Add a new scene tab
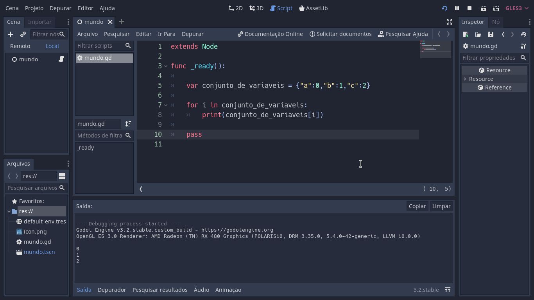Image resolution: width=534 pixels, height=300 pixels. tap(121, 21)
